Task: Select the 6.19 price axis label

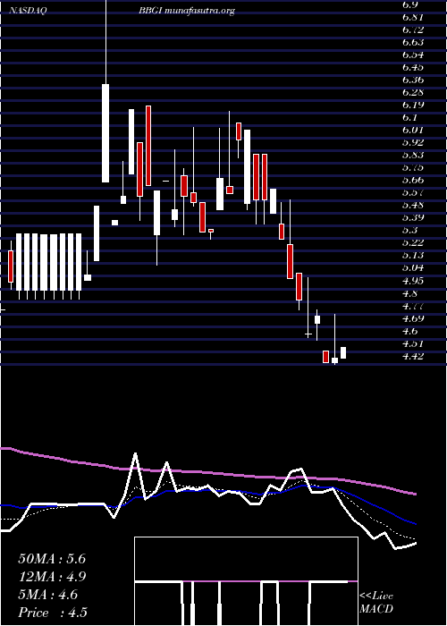Action: (413, 105)
